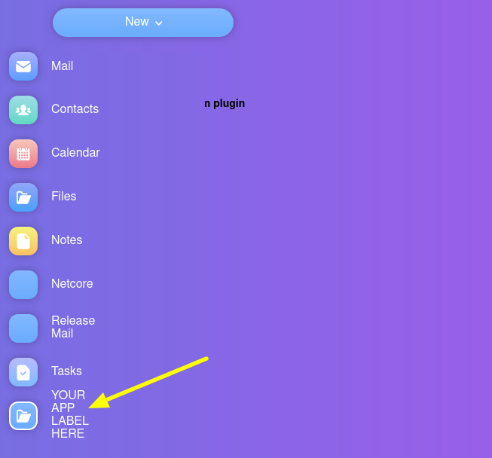The height and width of the screenshot is (458, 492).
Task: Click the highlighted custom app folder icon
Action: [23, 416]
